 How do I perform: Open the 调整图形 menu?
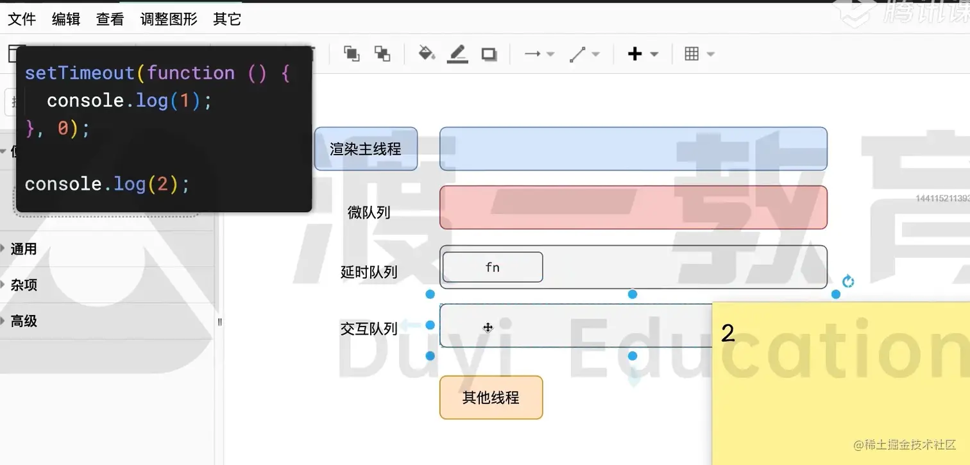click(x=169, y=19)
